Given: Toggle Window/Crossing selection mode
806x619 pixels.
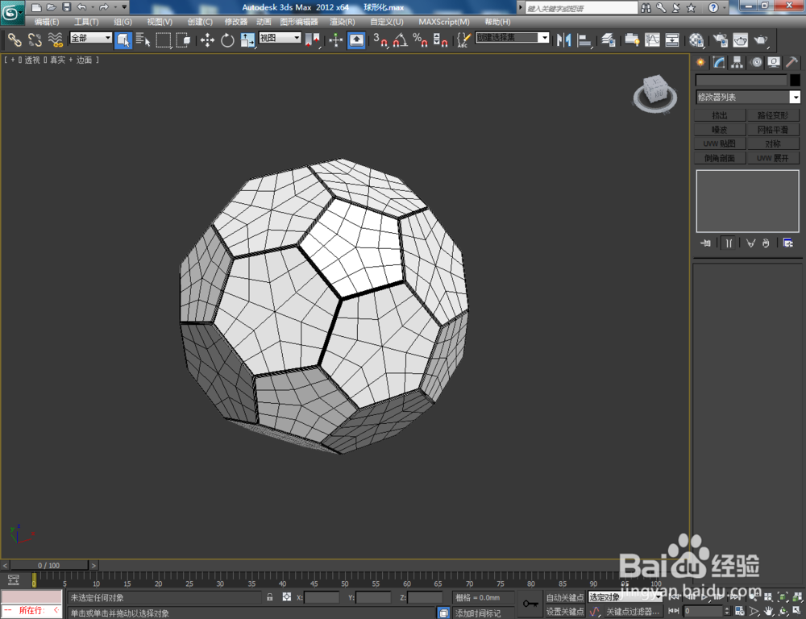Looking at the screenshot, I should click(184, 39).
